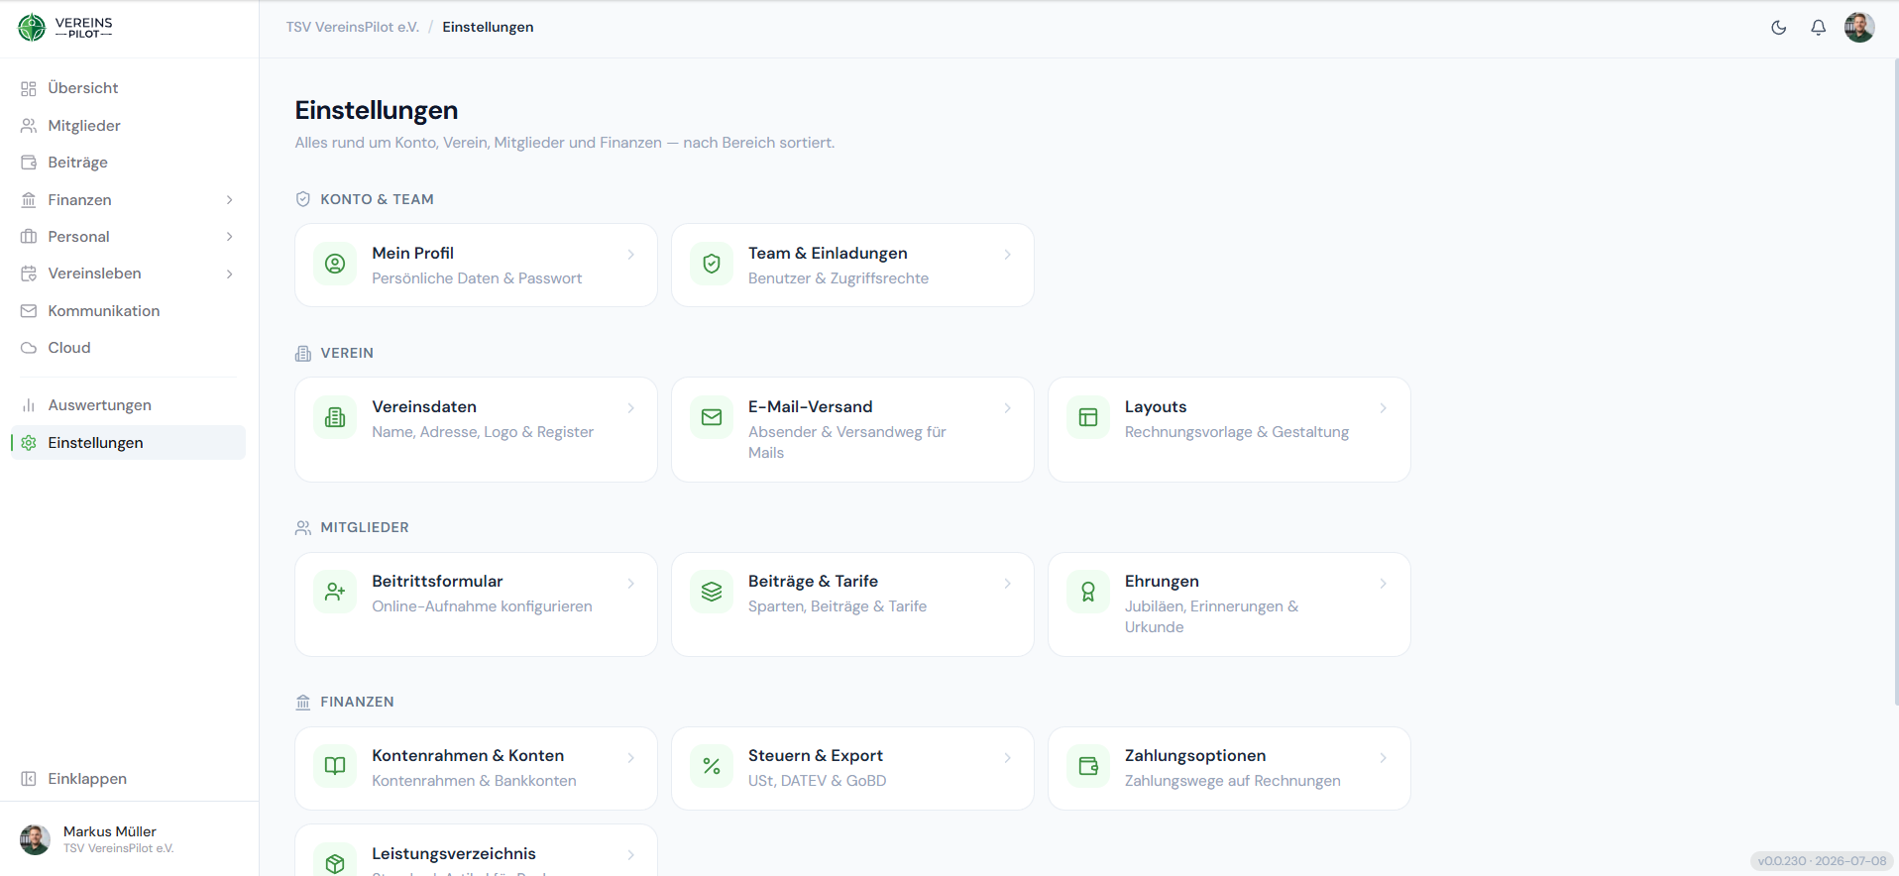1899x876 pixels.
Task: Click 'Zahlungswege auf Rechnungen' text
Action: 1232,781
